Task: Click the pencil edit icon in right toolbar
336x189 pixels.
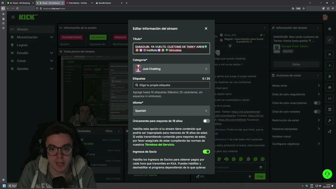Action: [x=330, y=40]
